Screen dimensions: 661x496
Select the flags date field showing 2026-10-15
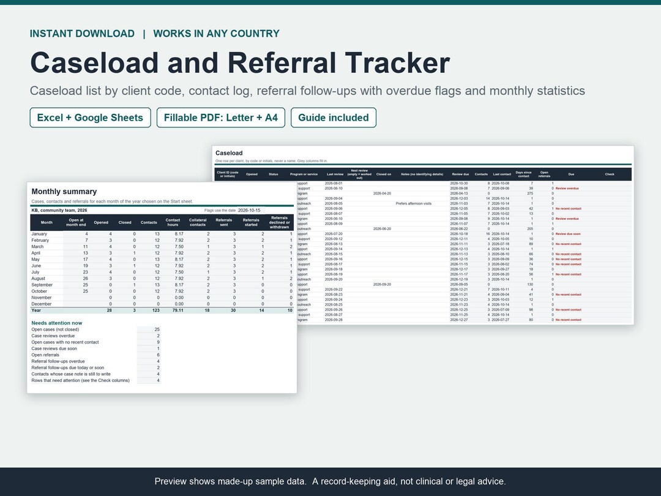249,210
